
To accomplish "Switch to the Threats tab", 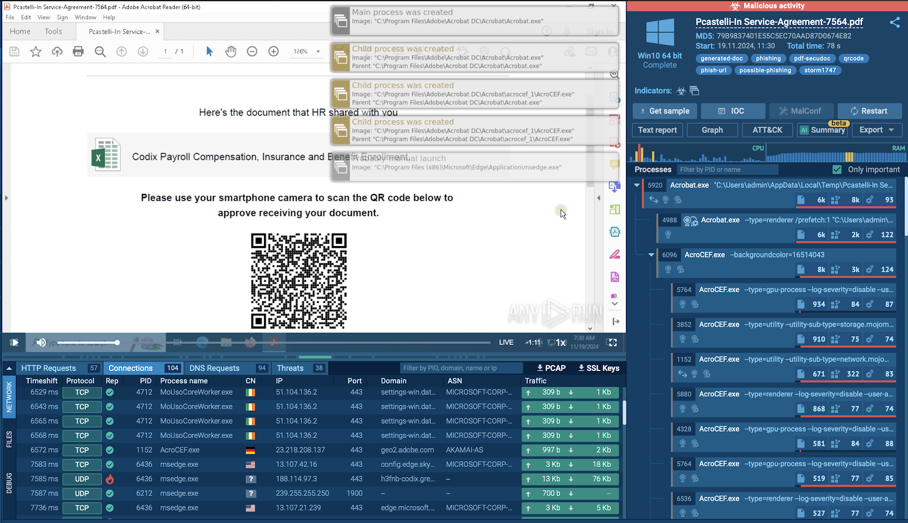I will click(x=300, y=368).
